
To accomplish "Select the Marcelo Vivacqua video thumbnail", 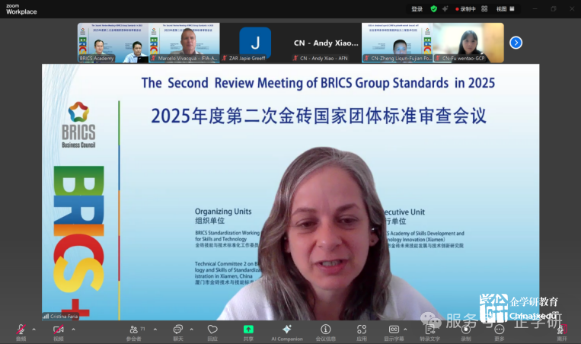I will click(184, 43).
